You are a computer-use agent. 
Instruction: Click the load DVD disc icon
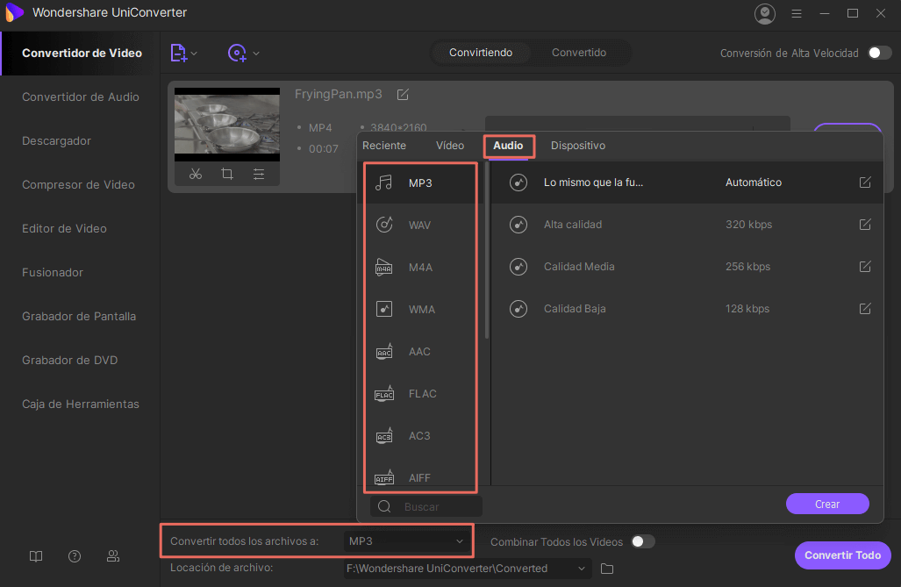[x=237, y=53]
